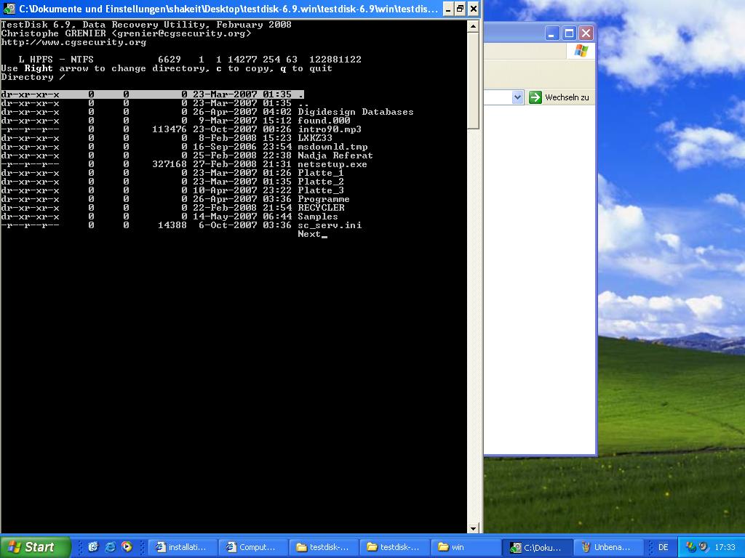This screenshot has height=558, width=745.
Task: Click the console scrollbar up arrow
Action: pos(473,26)
